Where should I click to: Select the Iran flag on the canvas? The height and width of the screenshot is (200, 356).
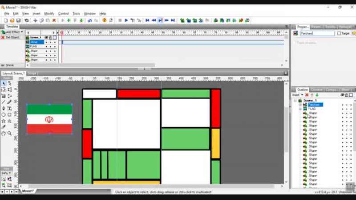pyautogui.click(x=49, y=119)
